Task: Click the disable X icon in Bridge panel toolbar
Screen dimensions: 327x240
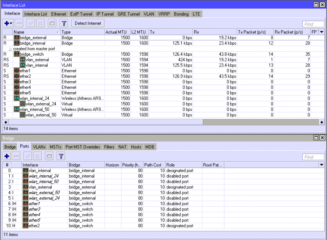Action: point(37,157)
